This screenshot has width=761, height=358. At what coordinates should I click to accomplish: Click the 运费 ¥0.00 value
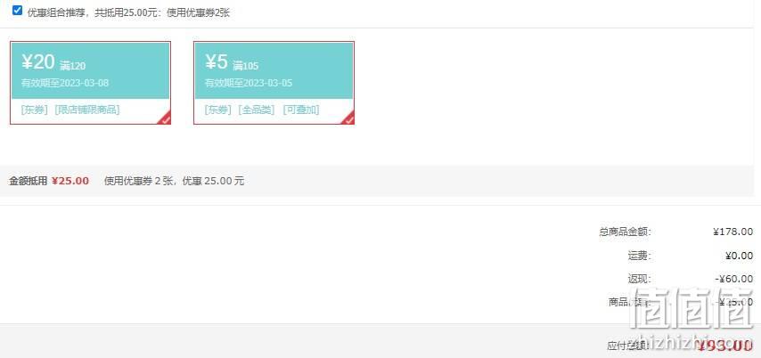(739, 256)
